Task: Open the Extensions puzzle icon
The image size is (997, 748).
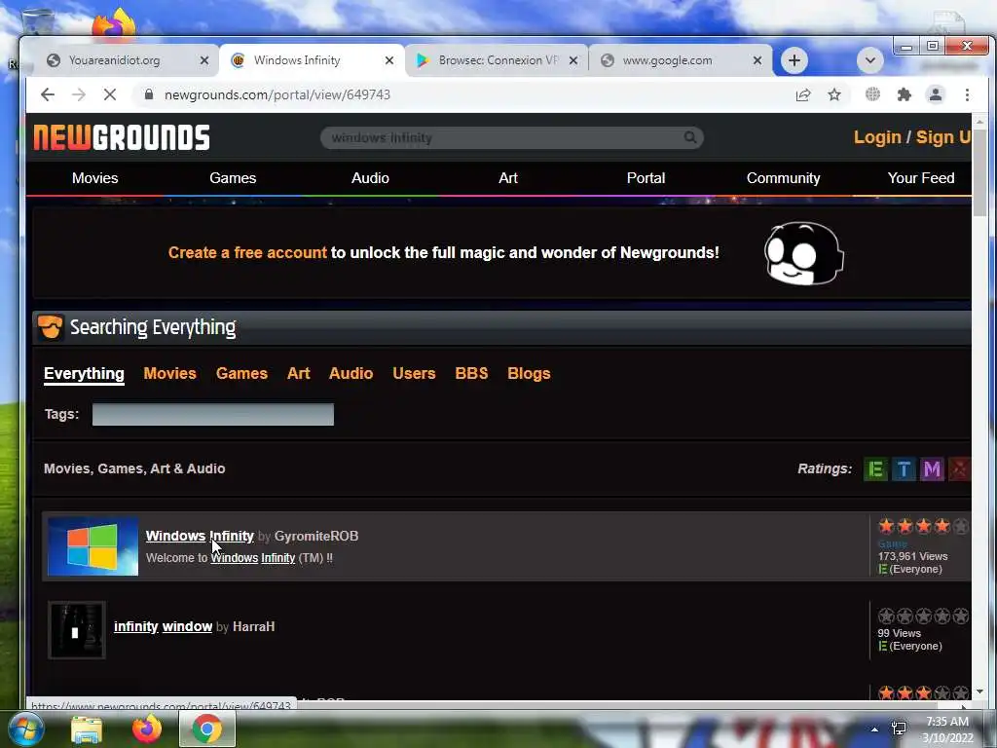Action: pos(905,94)
